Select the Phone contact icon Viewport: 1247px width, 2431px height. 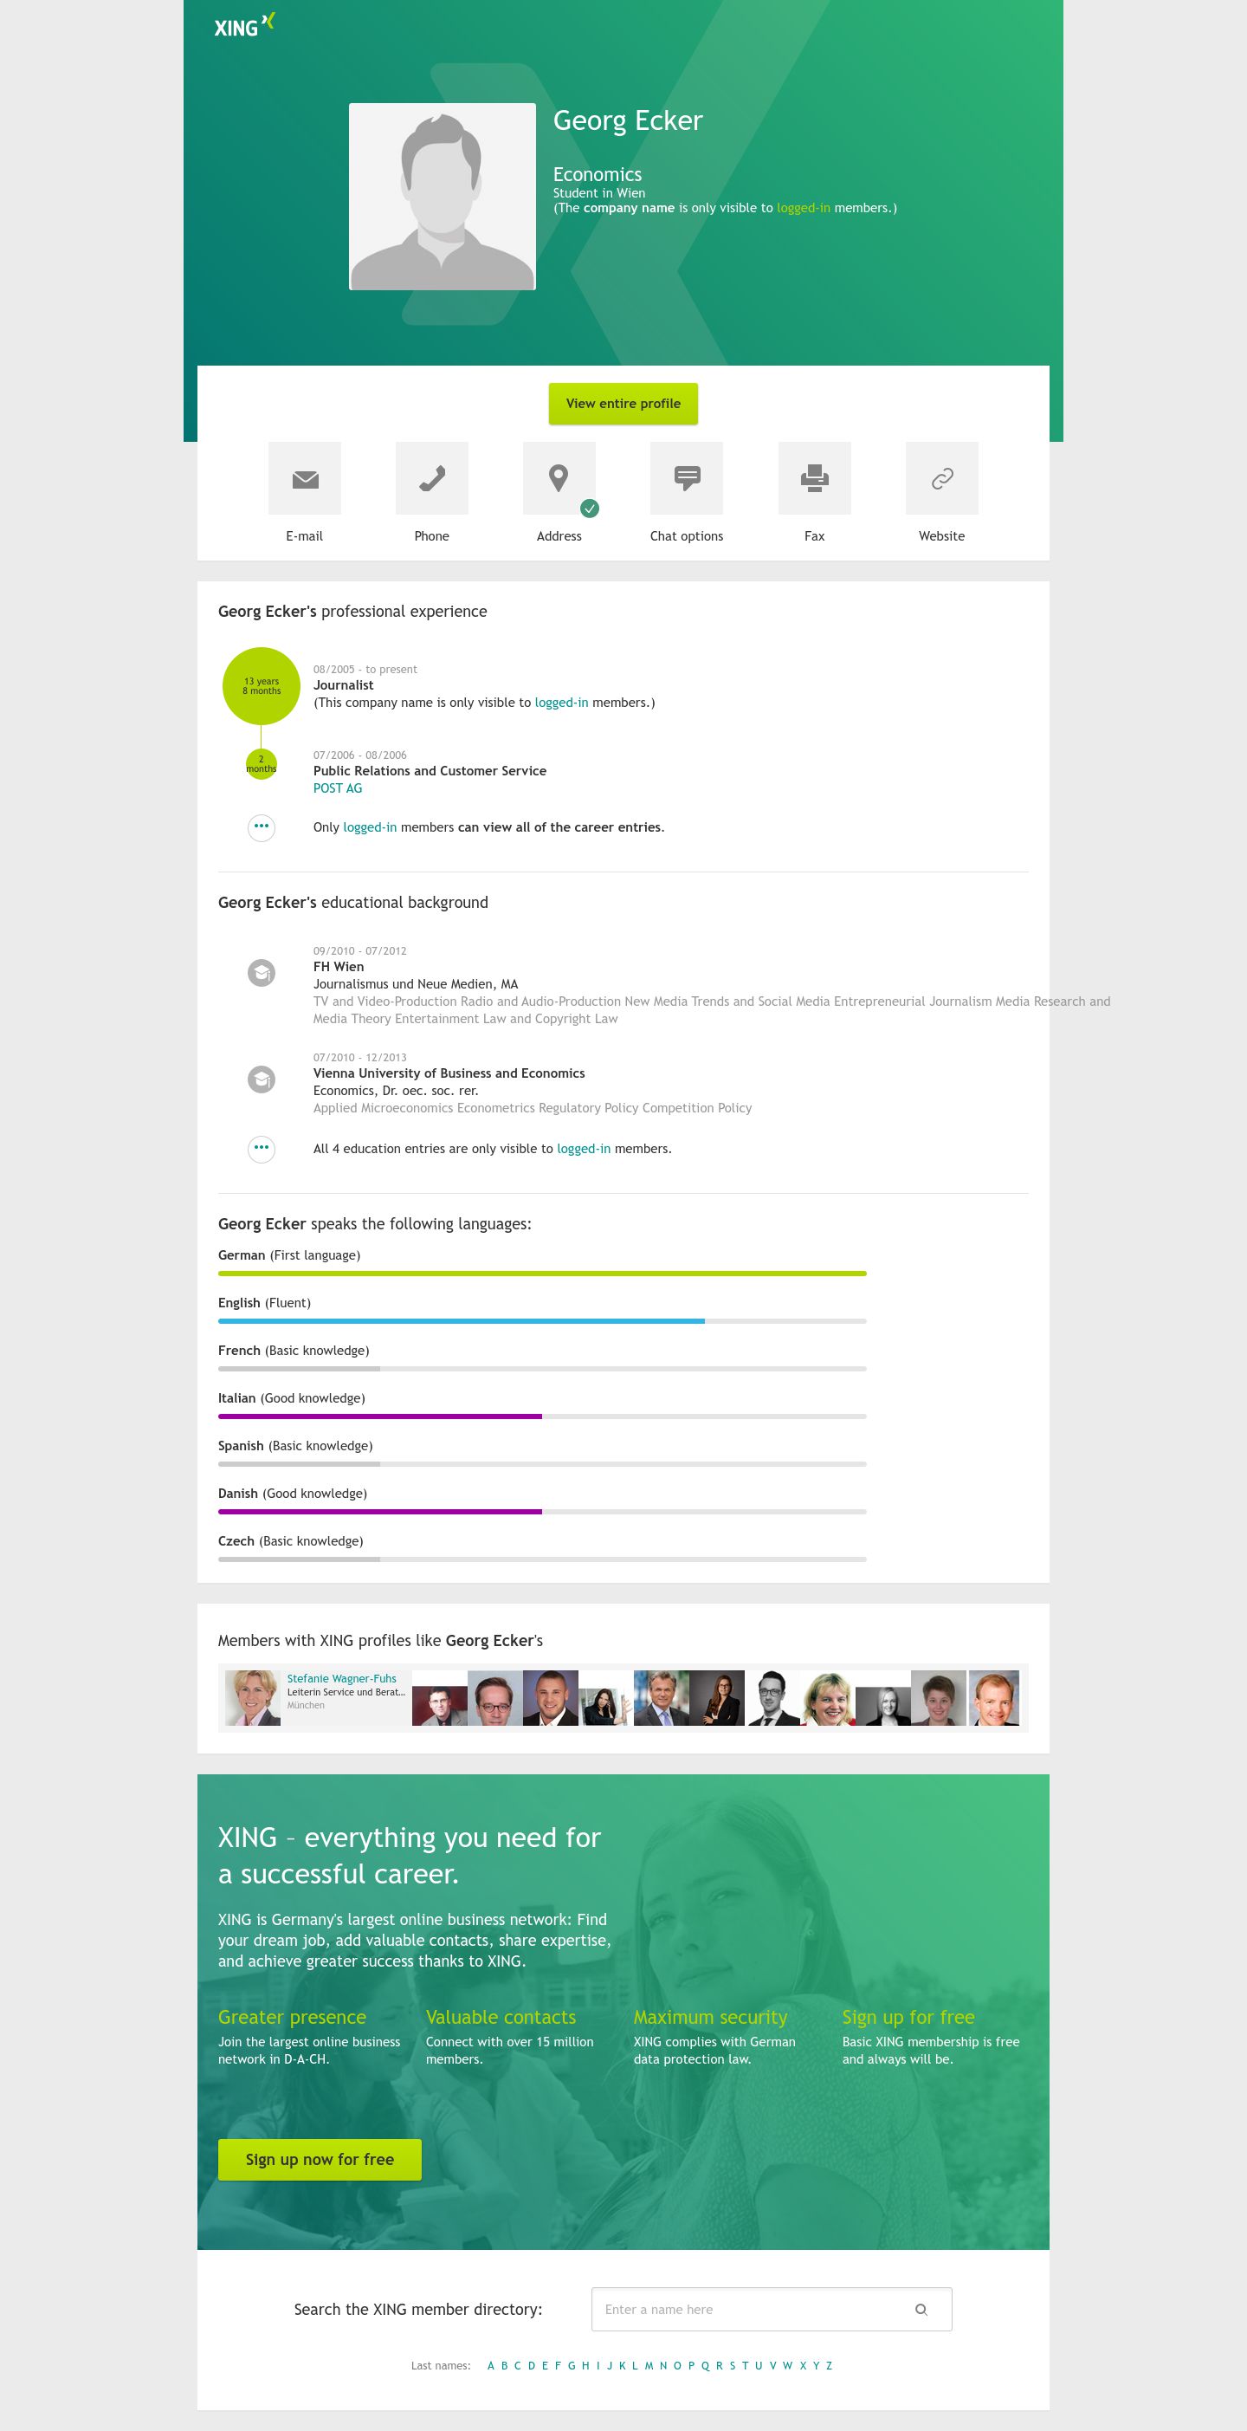click(432, 478)
